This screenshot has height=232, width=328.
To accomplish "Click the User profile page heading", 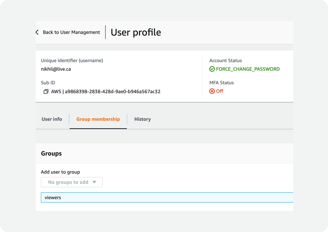I will [135, 32].
